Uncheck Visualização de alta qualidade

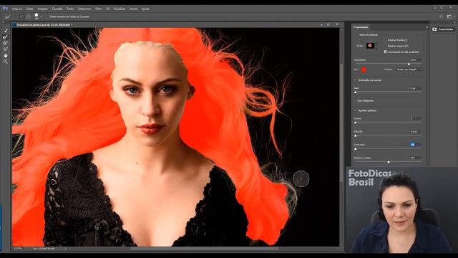click(x=386, y=52)
